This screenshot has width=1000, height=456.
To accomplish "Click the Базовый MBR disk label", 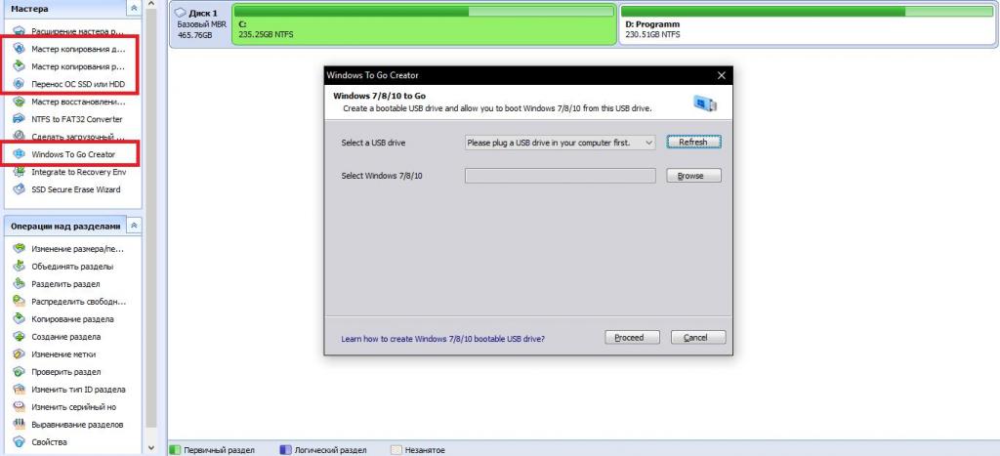I will click(x=199, y=24).
